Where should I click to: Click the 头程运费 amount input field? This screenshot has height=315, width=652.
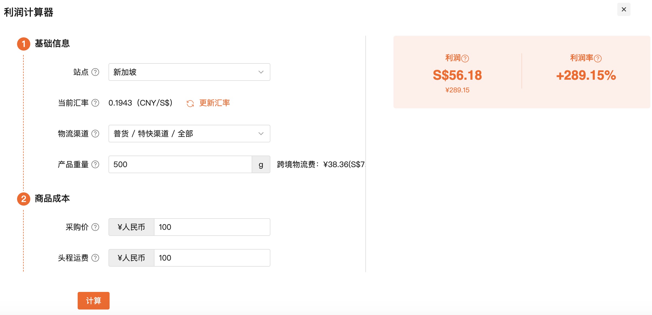[212, 258]
